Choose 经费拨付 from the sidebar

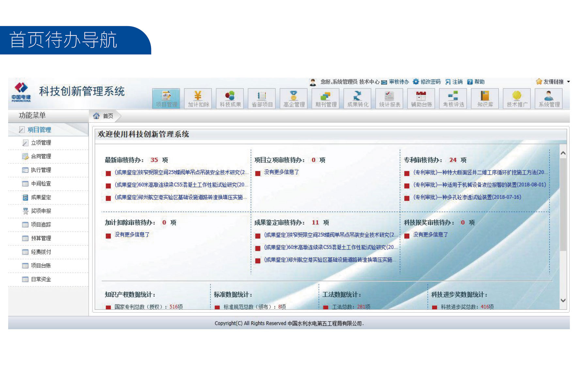41,252
